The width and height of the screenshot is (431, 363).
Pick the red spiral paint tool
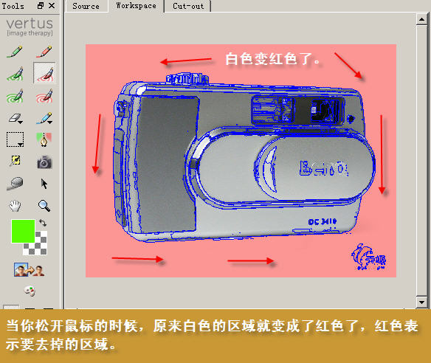44,96
